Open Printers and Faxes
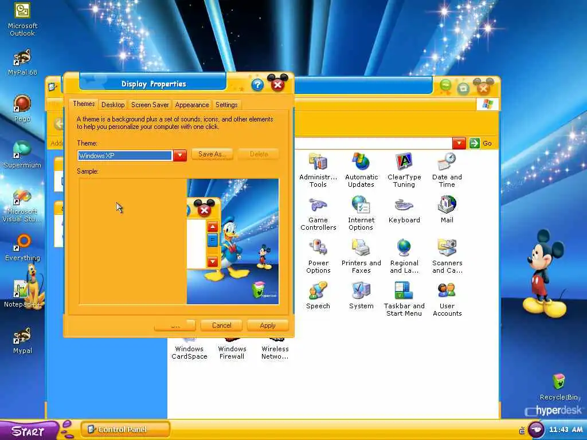 361,257
